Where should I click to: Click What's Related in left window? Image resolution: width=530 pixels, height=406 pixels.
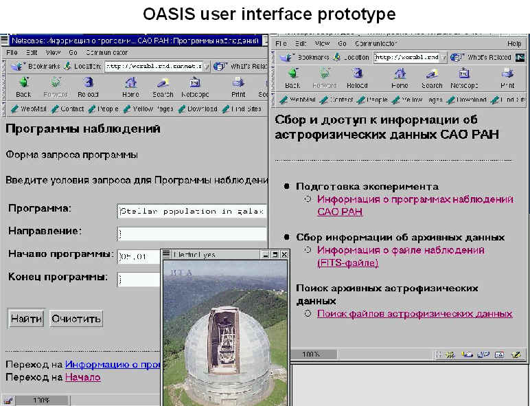coord(240,67)
